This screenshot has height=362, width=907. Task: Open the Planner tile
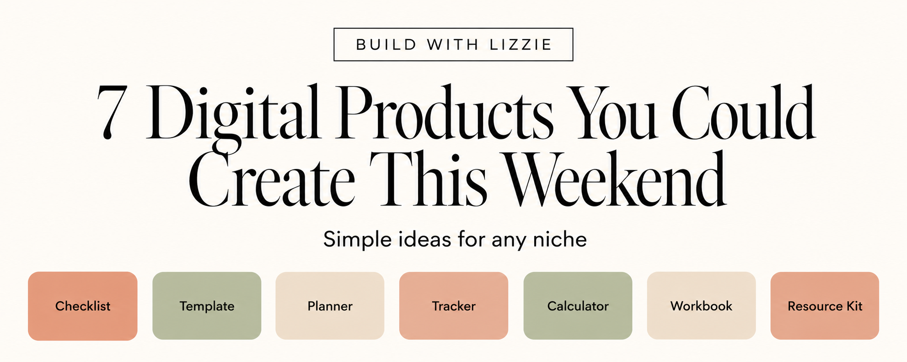click(x=330, y=306)
